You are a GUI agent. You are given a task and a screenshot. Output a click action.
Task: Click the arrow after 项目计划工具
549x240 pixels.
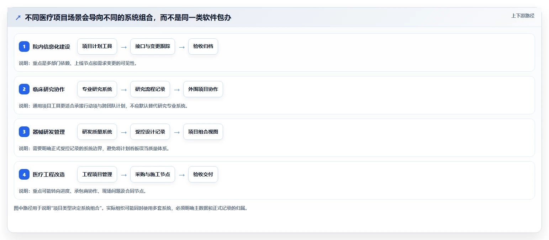pos(124,47)
